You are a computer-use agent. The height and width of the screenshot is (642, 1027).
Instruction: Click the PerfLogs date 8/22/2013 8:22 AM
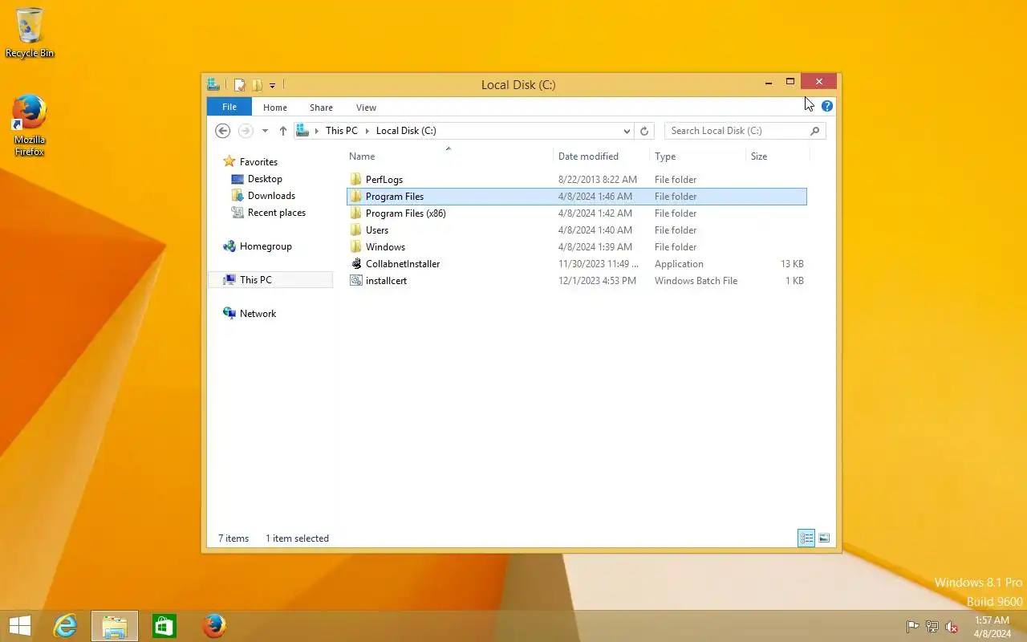(x=598, y=180)
